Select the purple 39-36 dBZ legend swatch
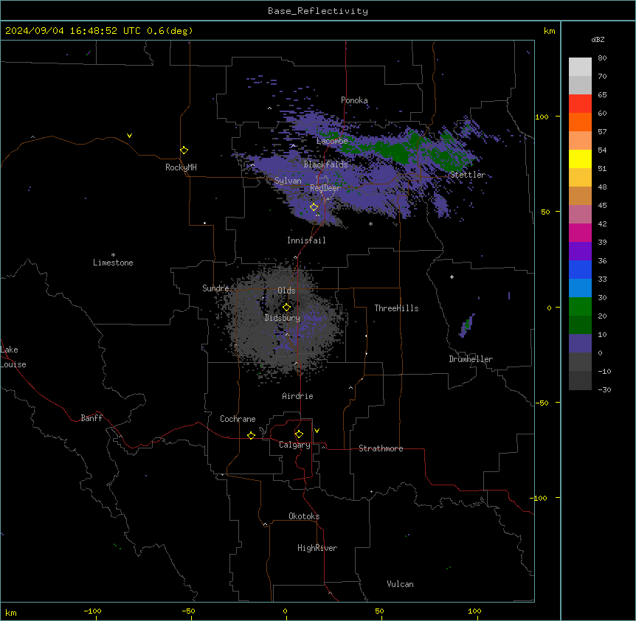 click(x=580, y=251)
